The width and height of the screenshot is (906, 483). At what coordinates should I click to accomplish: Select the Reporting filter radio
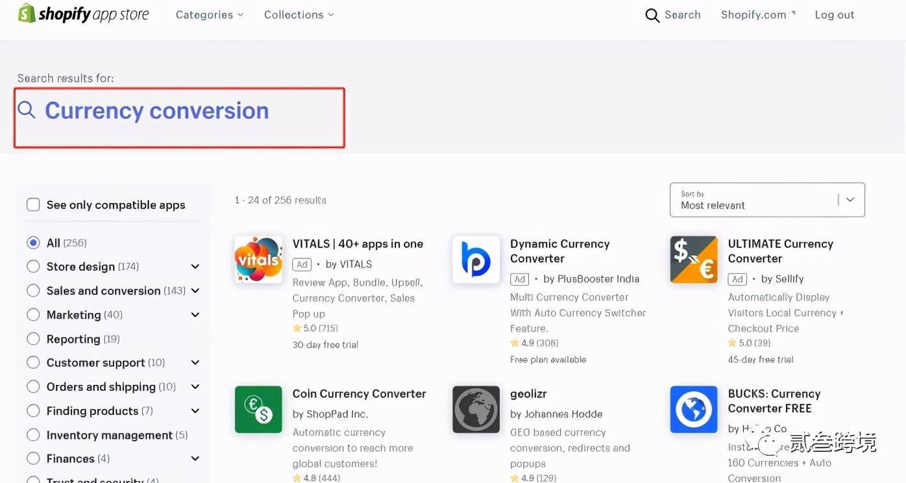pyautogui.click(x=33, y=339)
